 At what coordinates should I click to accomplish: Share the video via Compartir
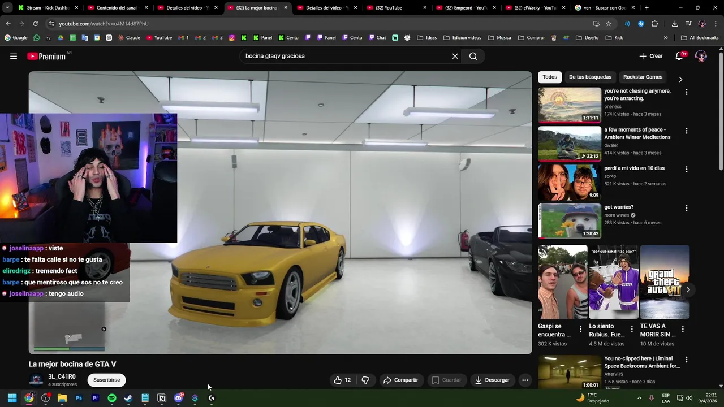point(400,380)
